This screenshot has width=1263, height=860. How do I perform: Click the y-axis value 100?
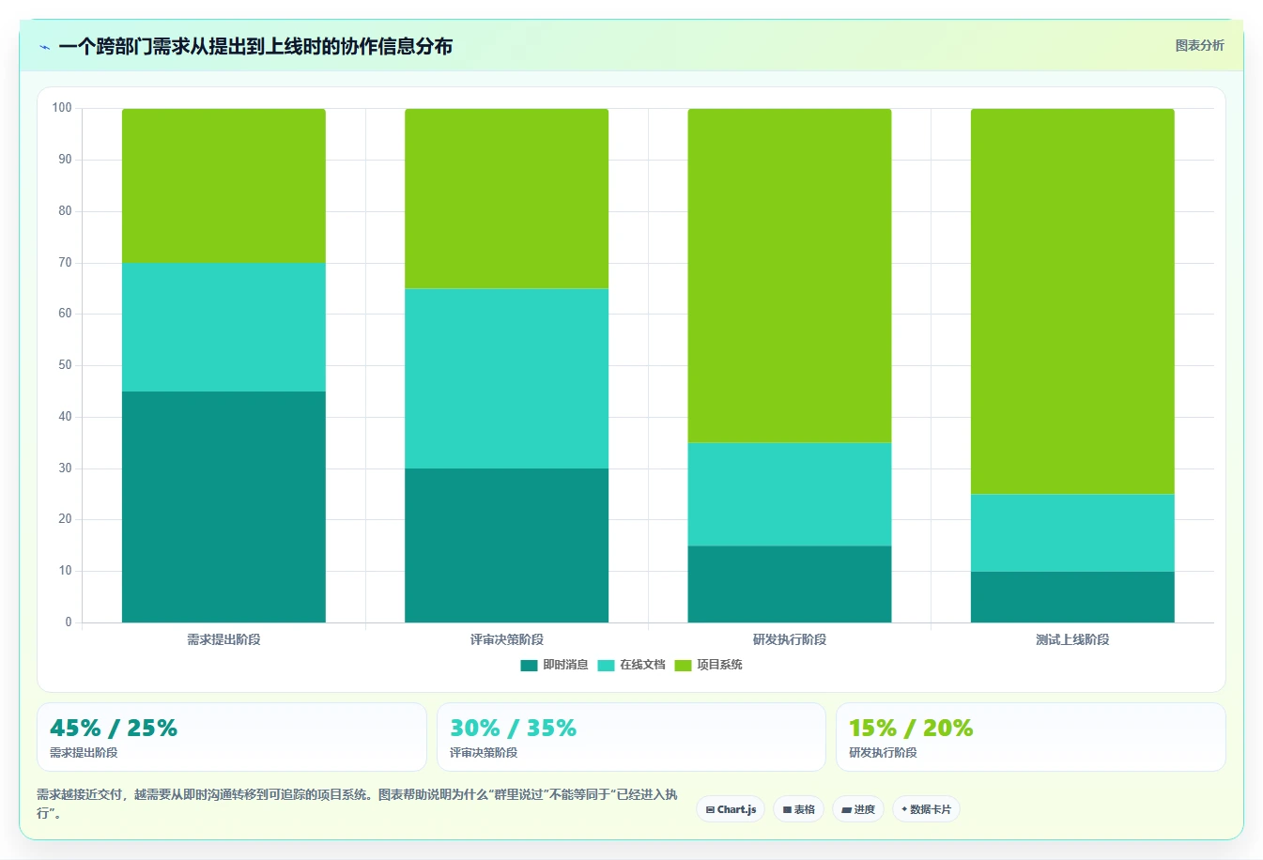pos(62,108)
